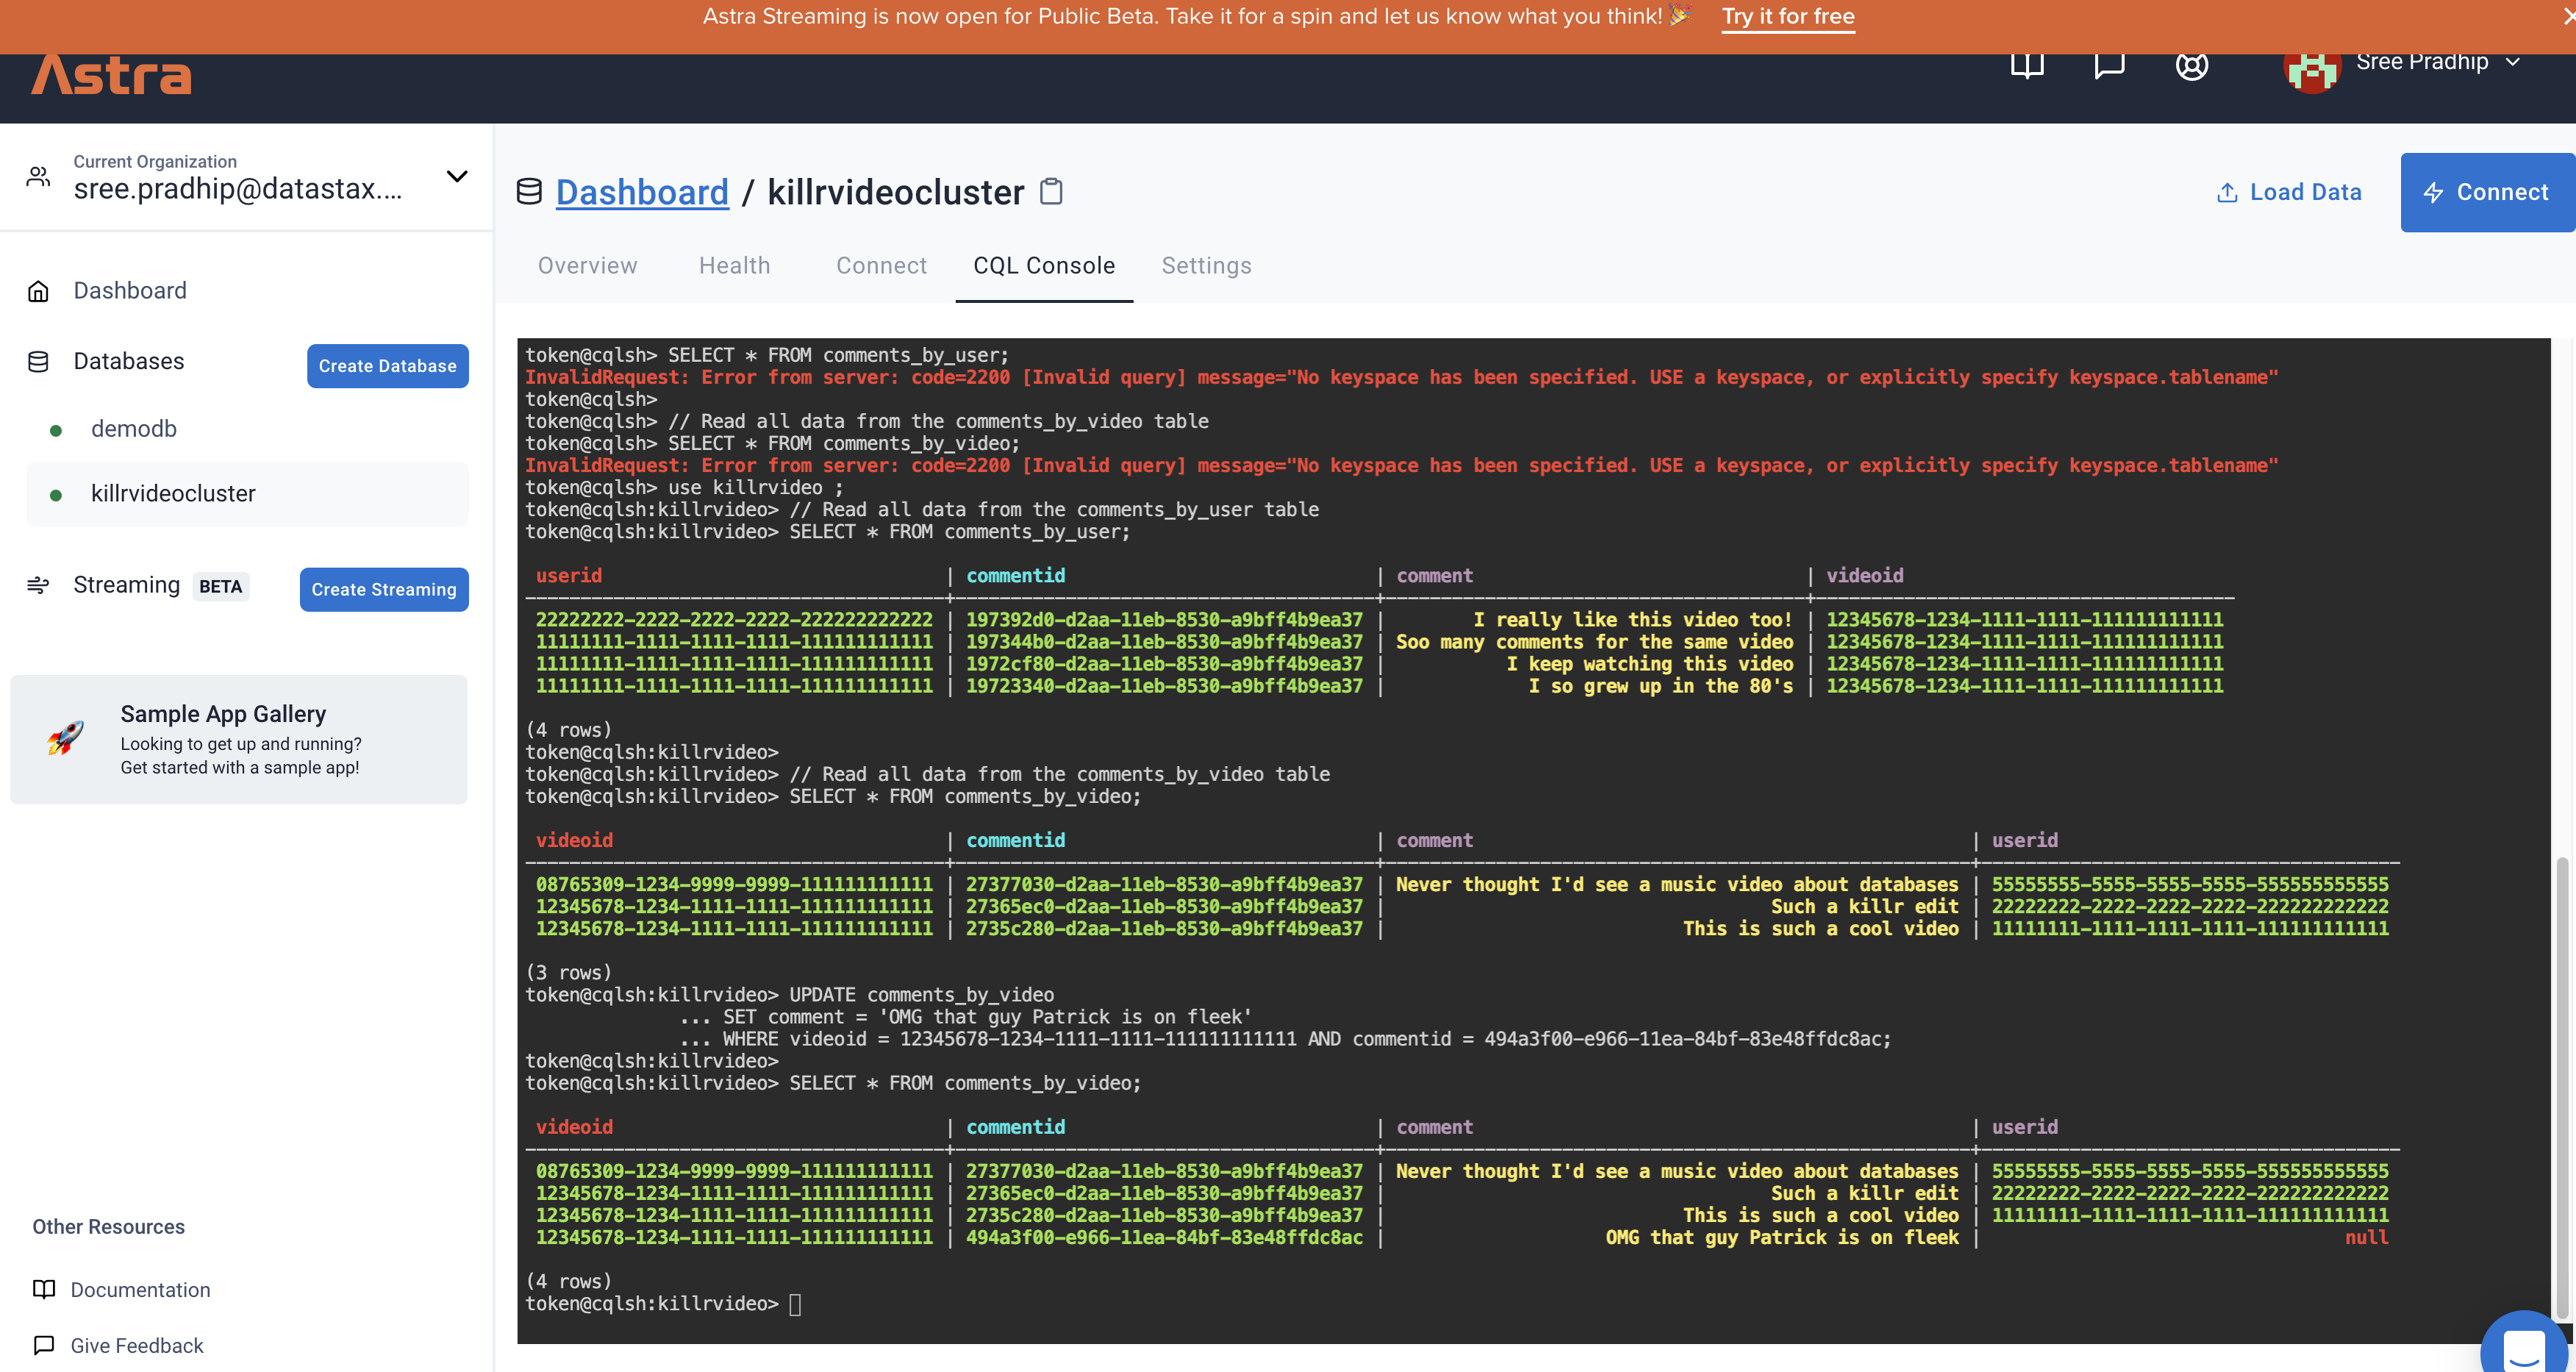The width and height of the screenshot is (2576, 1372).
Task: Open the Intercom chat bubble bottom right
Action: click(x=2527, y=1349)
